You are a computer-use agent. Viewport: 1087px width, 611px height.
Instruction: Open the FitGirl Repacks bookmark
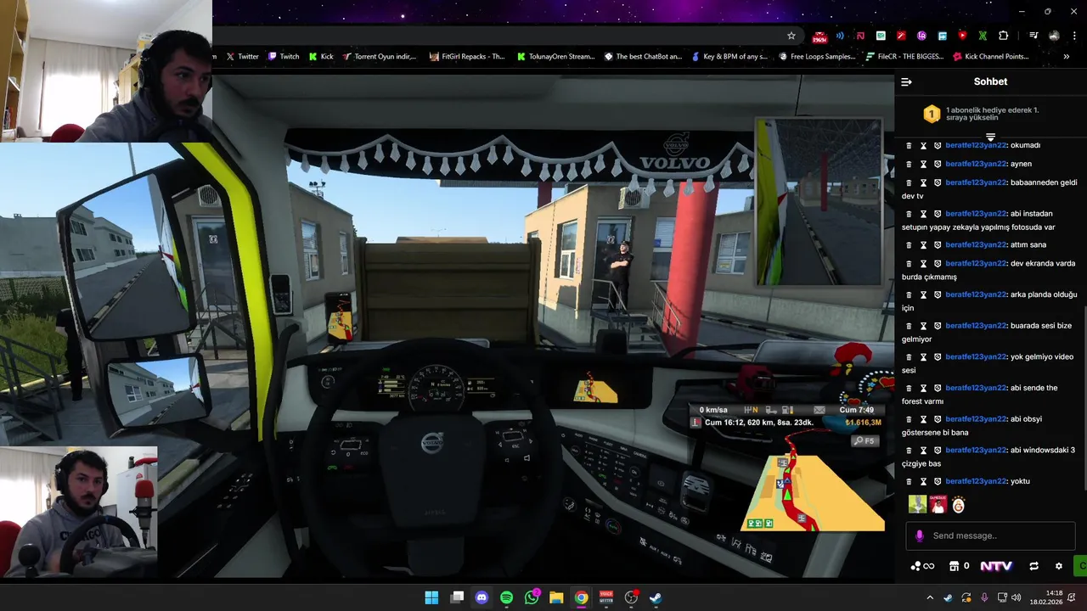[467, 57]
